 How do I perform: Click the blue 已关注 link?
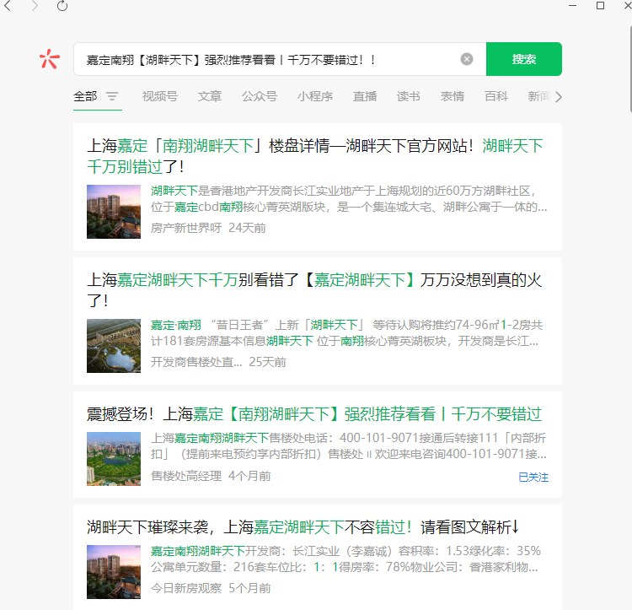coord(533,478)
